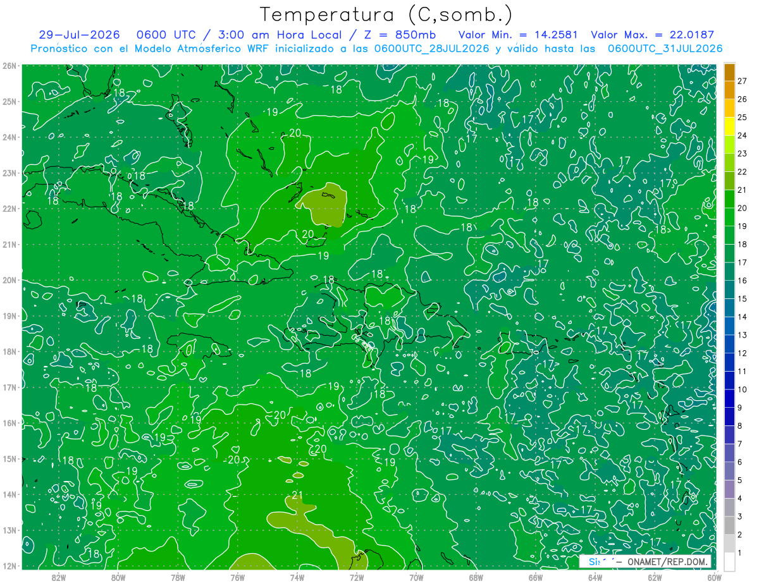Click the yellow color band between 24 and 25
This screenshot has height=586, width=759.
tap(730, 127)
